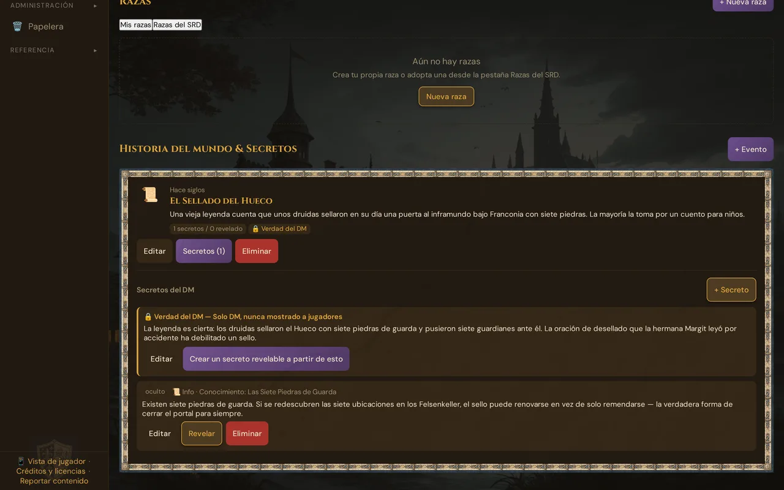The width and height of the screenshot is (784, 490).
Task: Click the oculto status badge
Action: pyautogui.click(x=155, y=391)
